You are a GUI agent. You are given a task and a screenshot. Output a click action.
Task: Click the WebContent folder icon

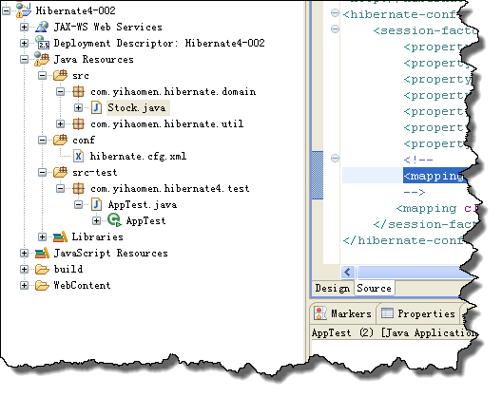point(42,285)
